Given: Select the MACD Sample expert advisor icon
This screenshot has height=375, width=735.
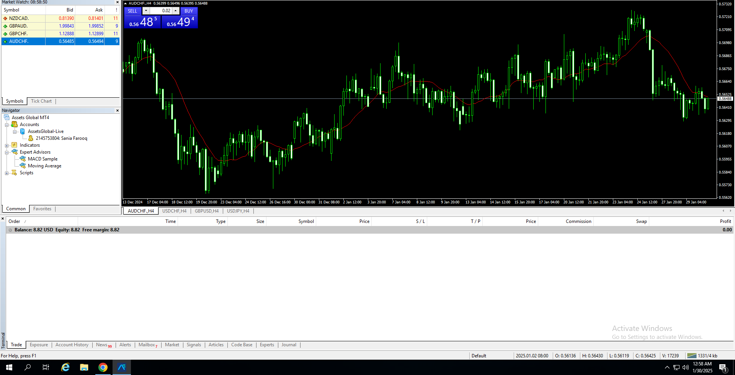Looking at the screenshot, I should point(23,159).
